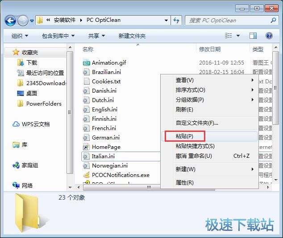Select German.ini file icon
Image resolution: width=283 pixels, height=238 pixels.
tap(86, 137)
